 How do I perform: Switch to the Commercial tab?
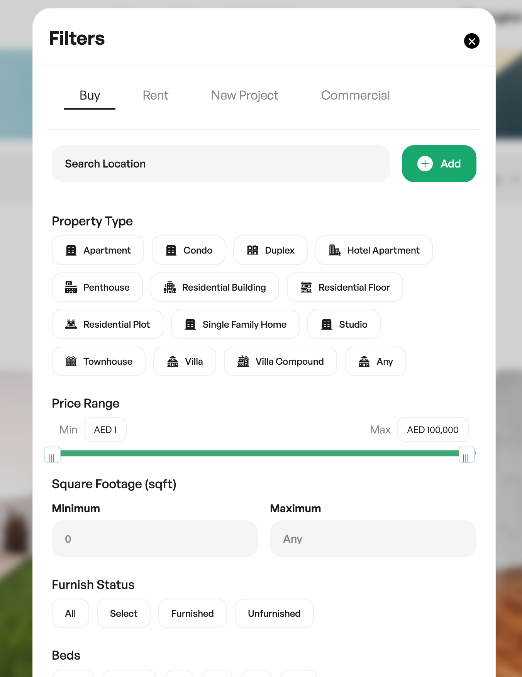tap(355, 95)
